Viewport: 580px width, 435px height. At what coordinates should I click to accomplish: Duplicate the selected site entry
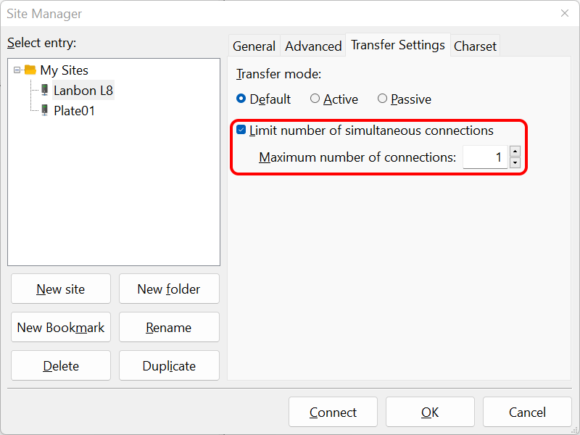click(x=169, y=365)
